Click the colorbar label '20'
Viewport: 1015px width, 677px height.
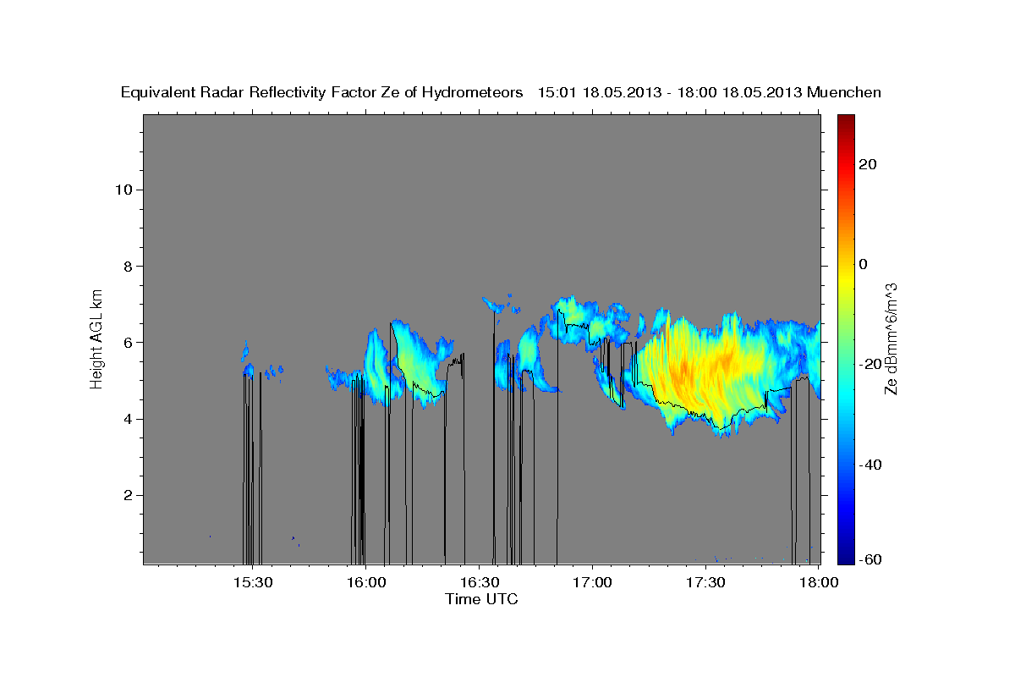pos(868,164)
